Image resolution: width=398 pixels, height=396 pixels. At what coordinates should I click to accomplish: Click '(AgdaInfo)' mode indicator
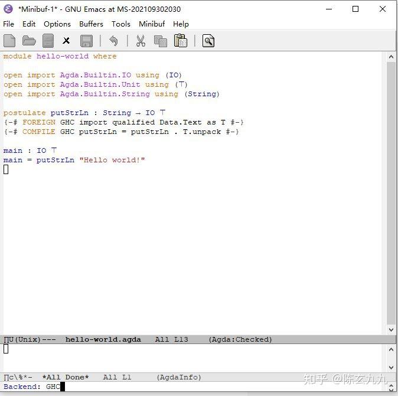pos(179,378)
